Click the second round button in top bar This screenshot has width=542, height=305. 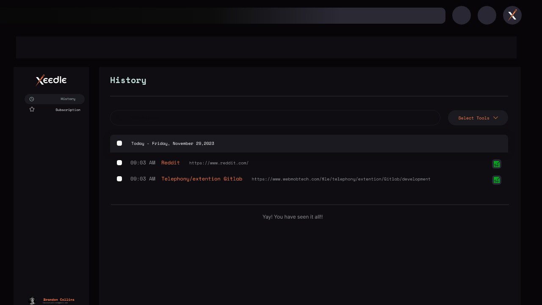pyautogui.click(x=487, y=15)
